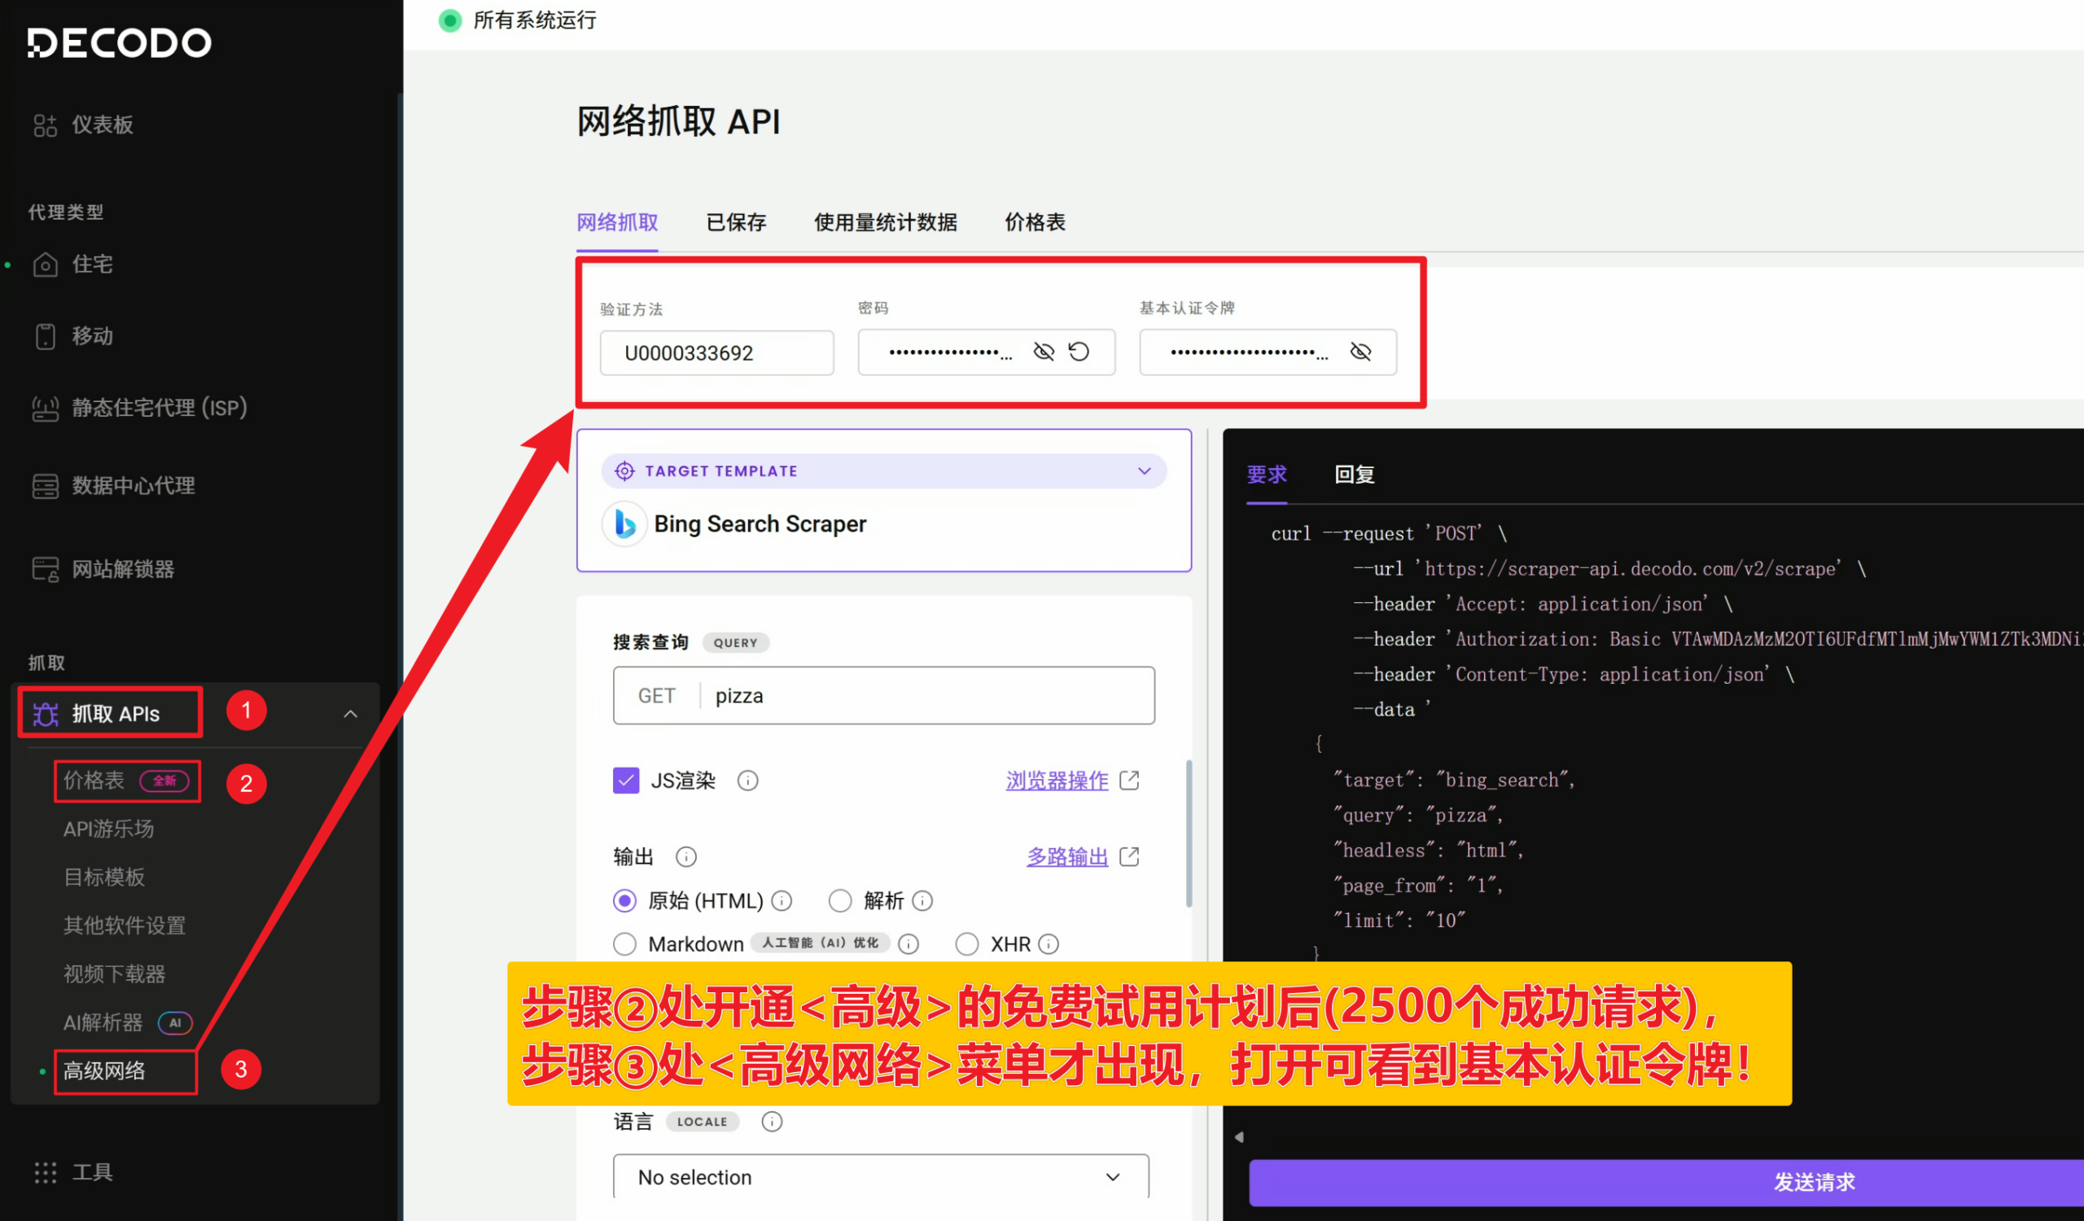Select the 解析 output radio button

[x=840, y=900]
